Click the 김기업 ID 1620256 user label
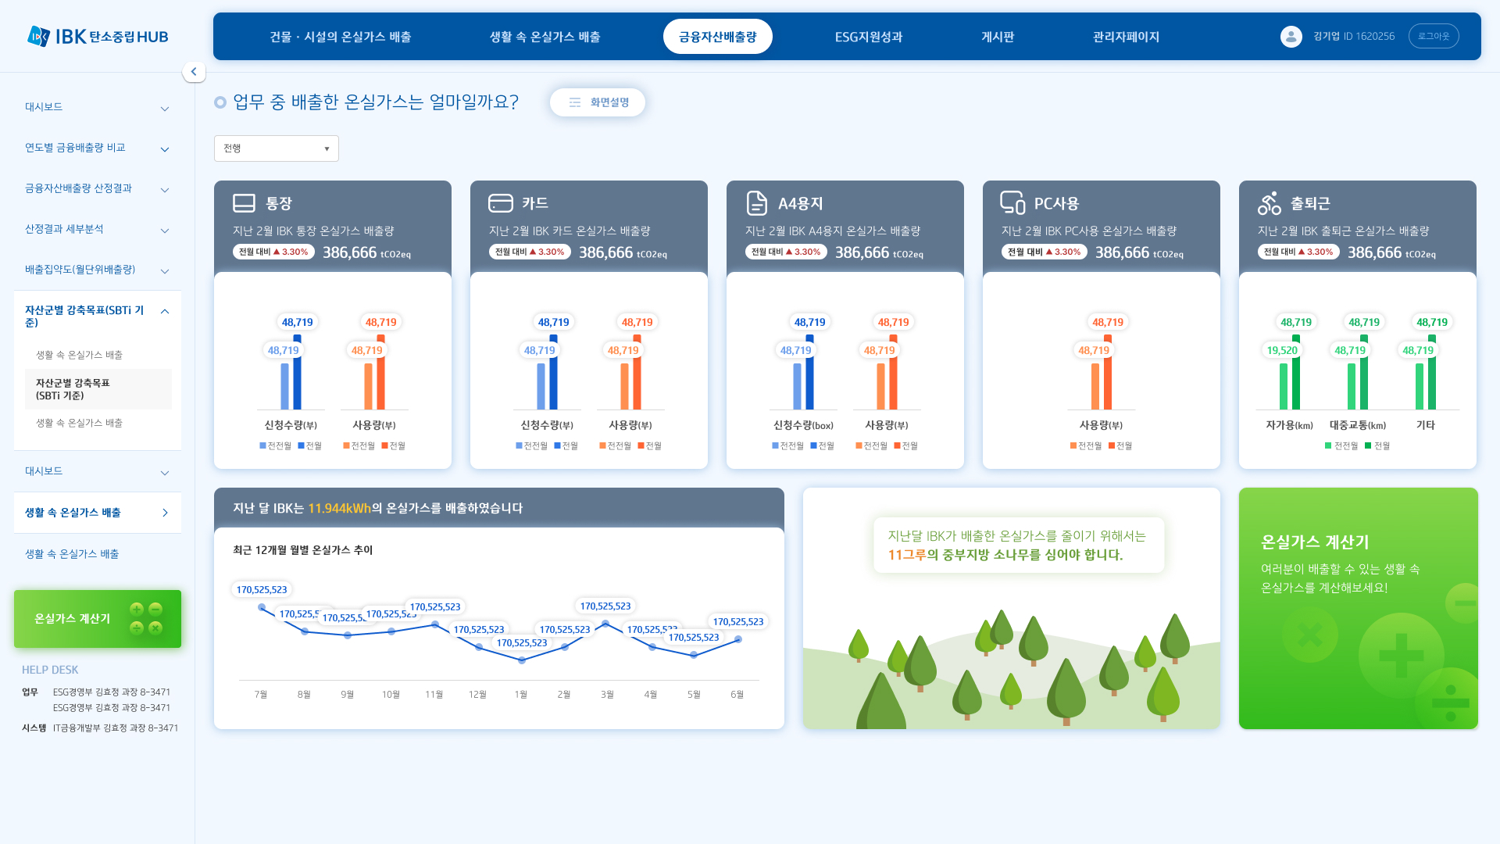 1354,37
